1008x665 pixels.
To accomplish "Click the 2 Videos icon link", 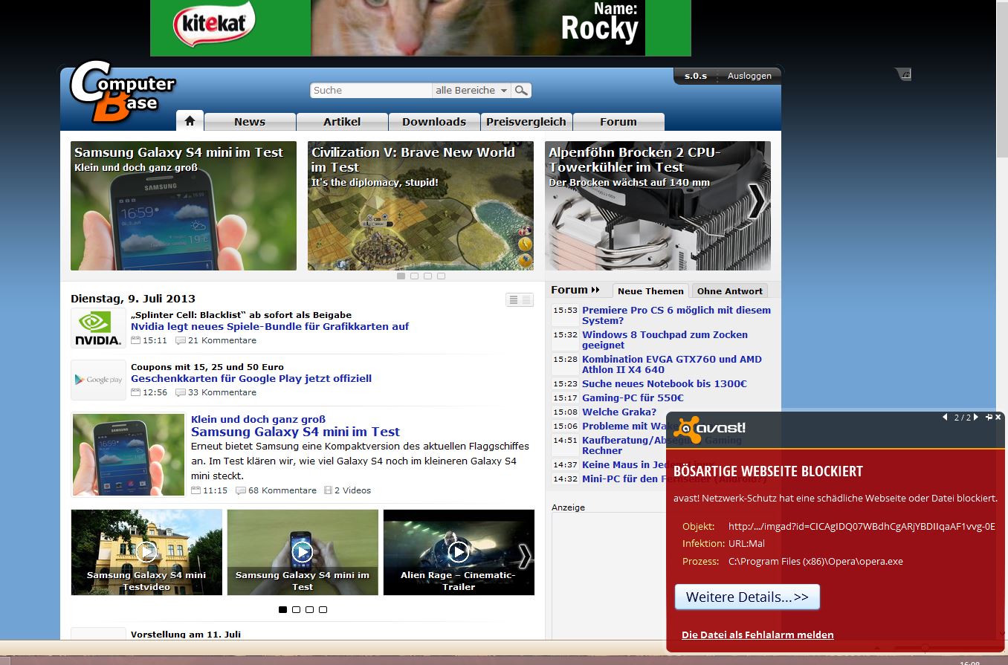I will click(x=328, y=490).
